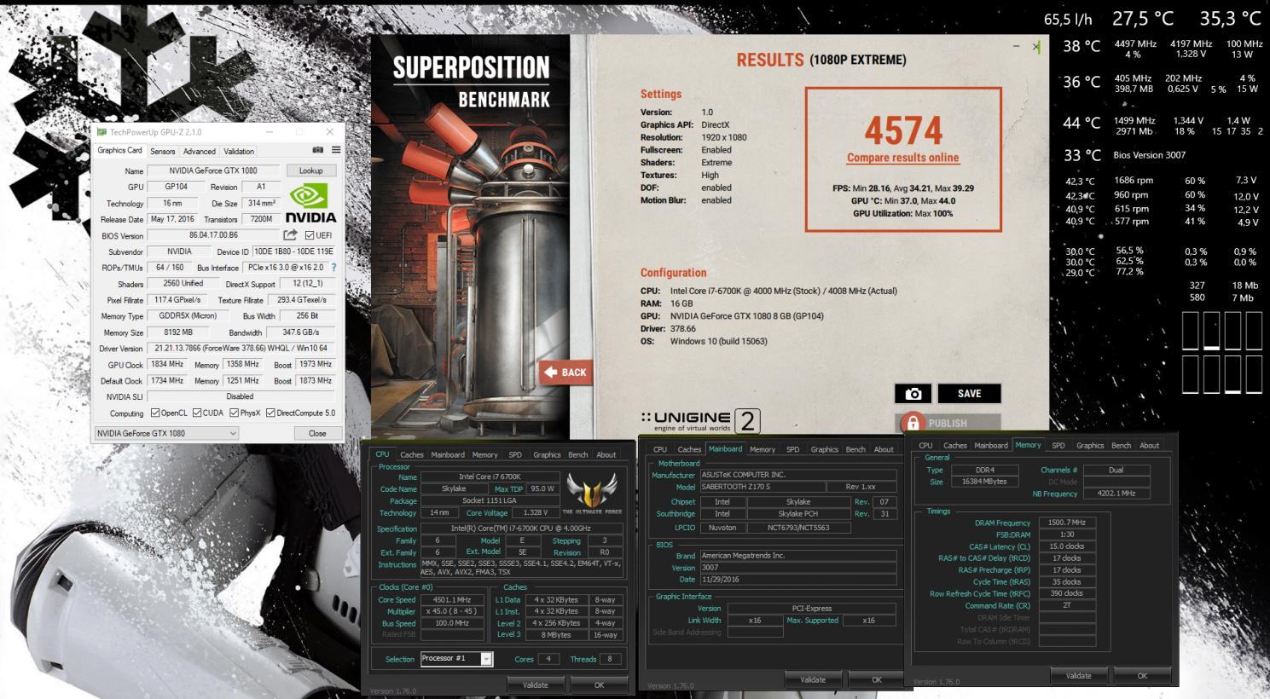Click the Bus Interface question mark
1270x699 pixels.
click(x=333, y=268)
